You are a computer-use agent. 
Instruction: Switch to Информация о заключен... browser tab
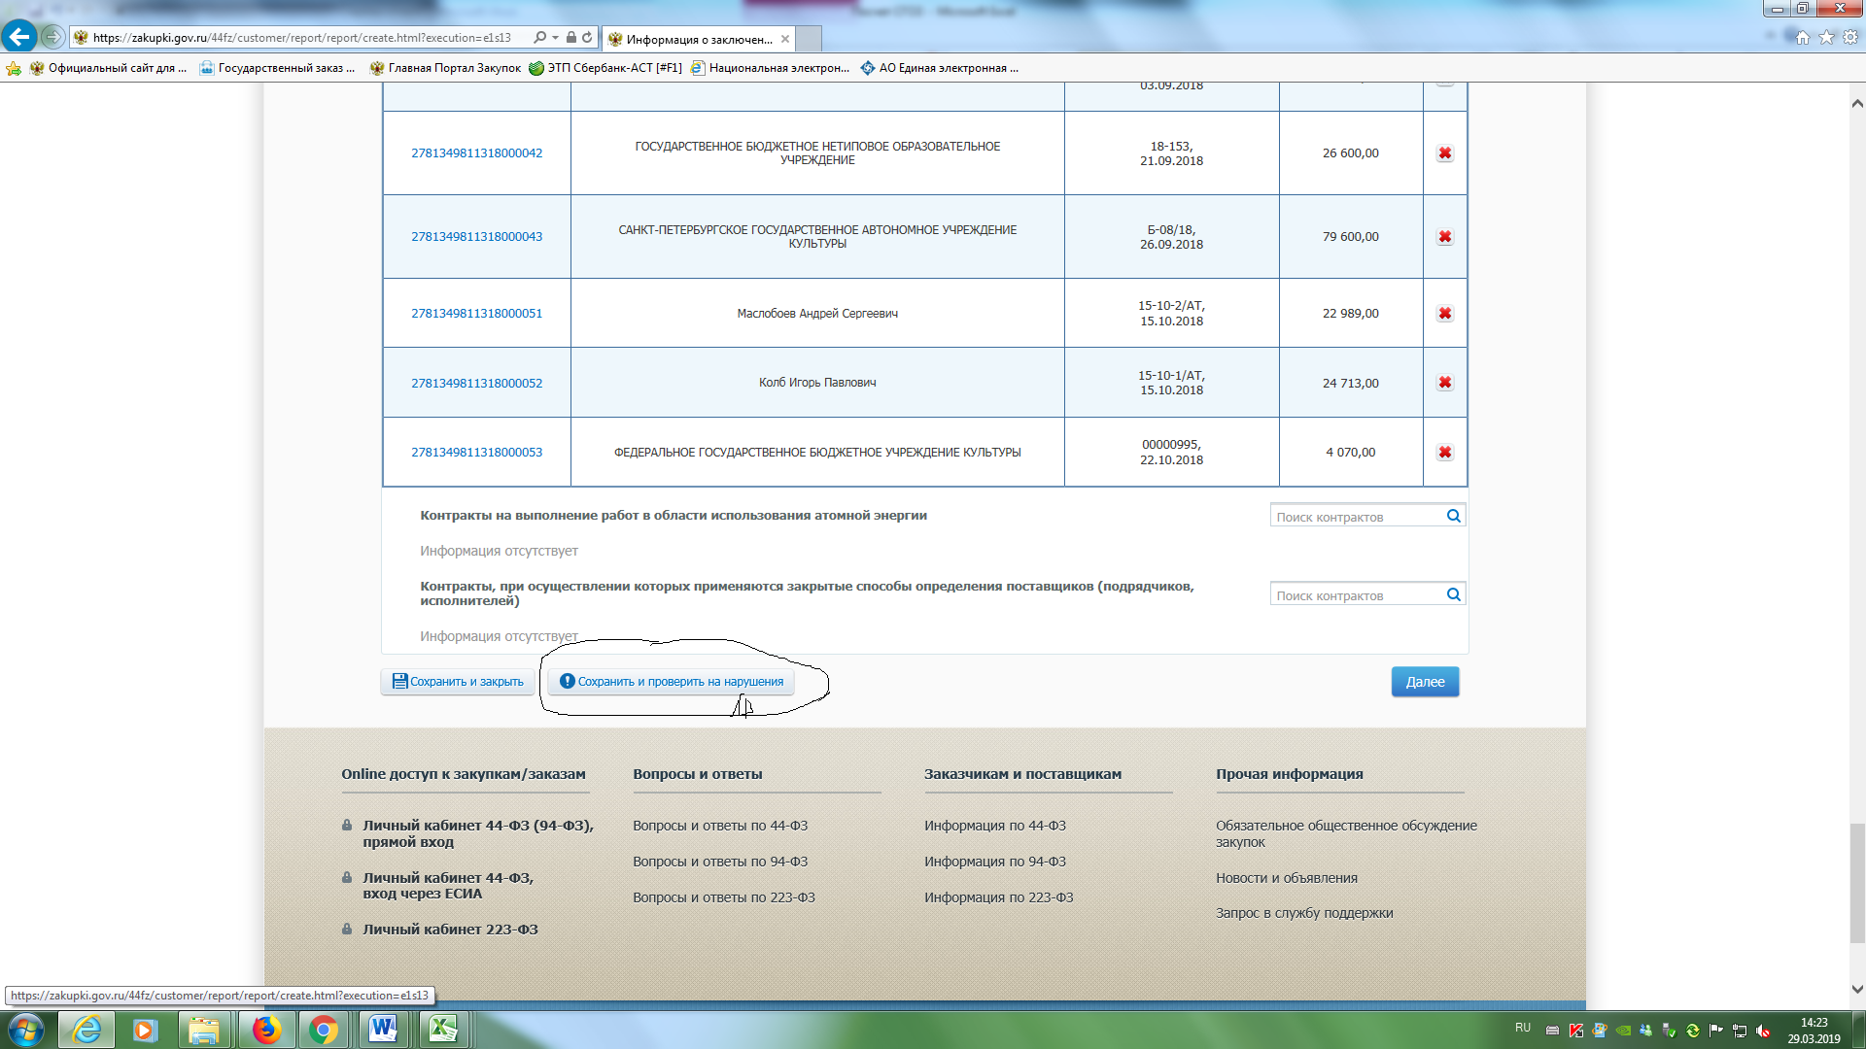point(698,39)
